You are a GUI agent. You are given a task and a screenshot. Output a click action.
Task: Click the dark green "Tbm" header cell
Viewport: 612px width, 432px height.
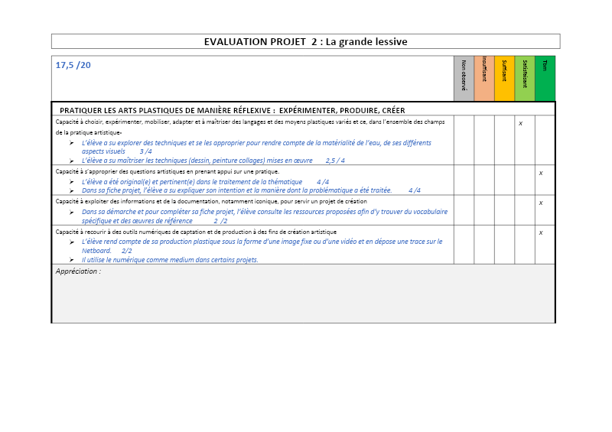click(545, 78)
